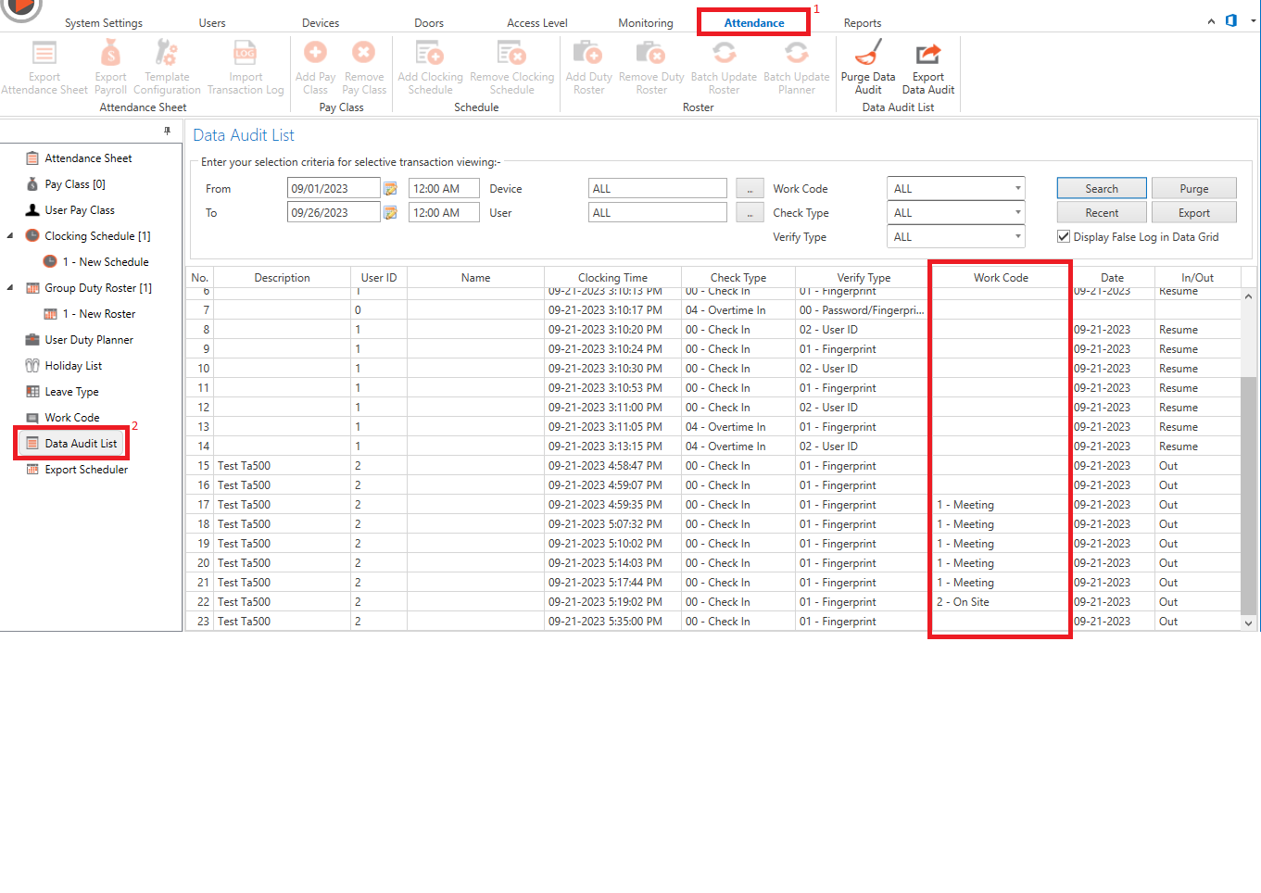Screen dimensions: 1261x893
Task: Open the From date calendar picker
Action: [391, 189]
